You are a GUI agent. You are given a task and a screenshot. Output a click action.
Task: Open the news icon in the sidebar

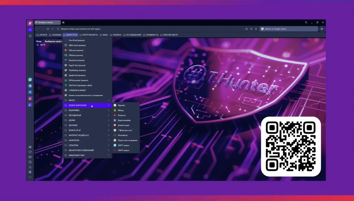[30, 157]
